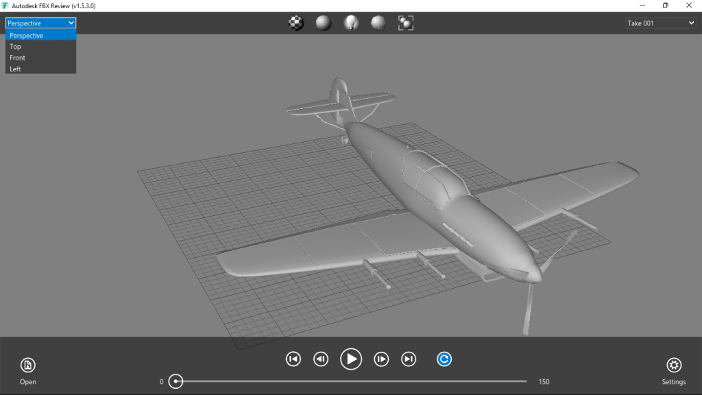Enable textured display mode
Image resolution: width=702 pixels, height=395 pixels.
(x=296, y=22)
